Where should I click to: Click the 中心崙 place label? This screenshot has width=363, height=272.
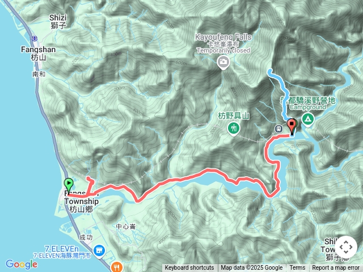click(126, 227)
